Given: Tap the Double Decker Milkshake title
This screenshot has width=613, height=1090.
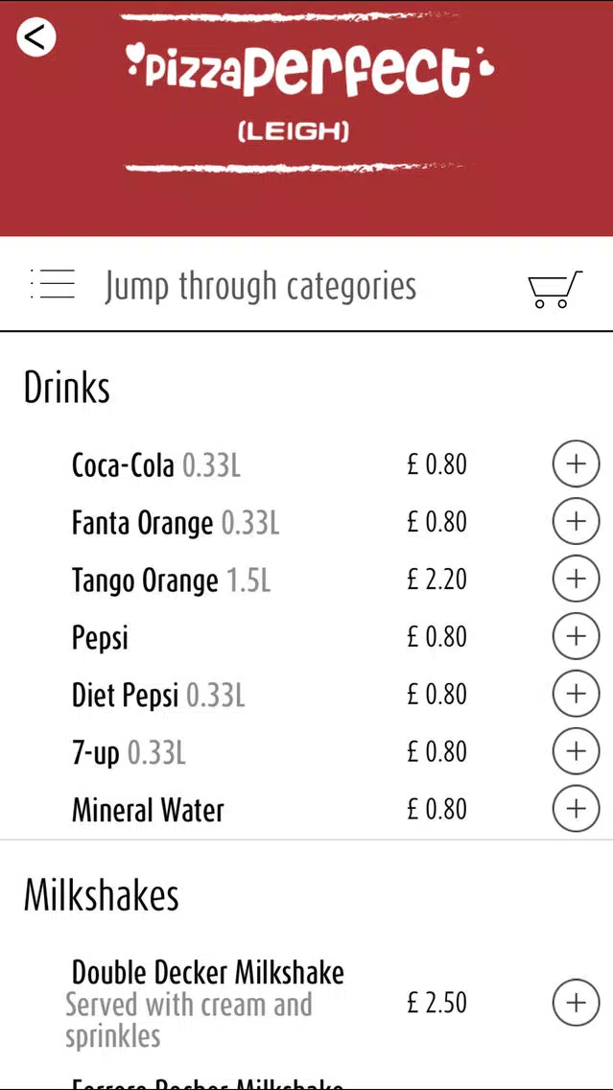Looking at the screenshot, I should point(208,973).
